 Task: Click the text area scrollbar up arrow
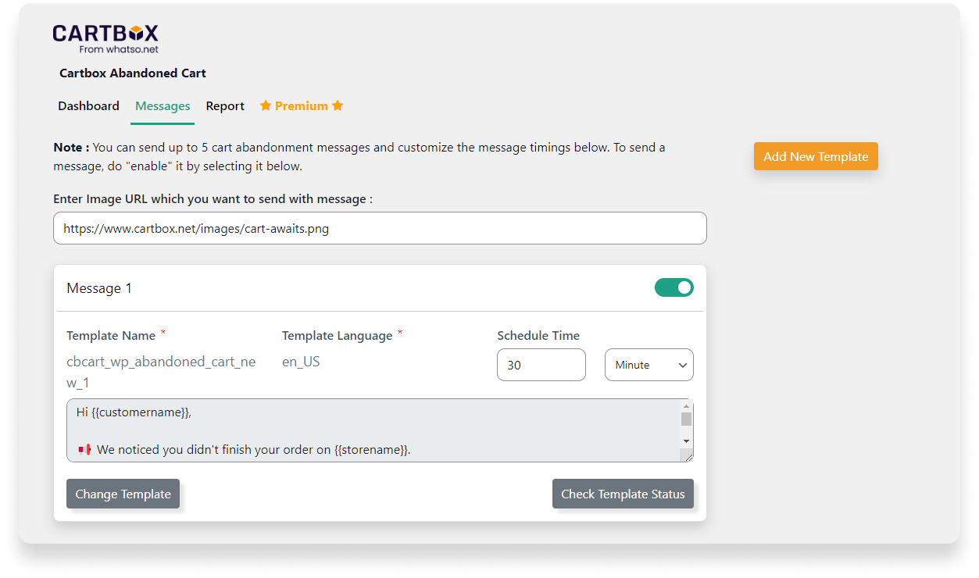(x=686, y=406)
